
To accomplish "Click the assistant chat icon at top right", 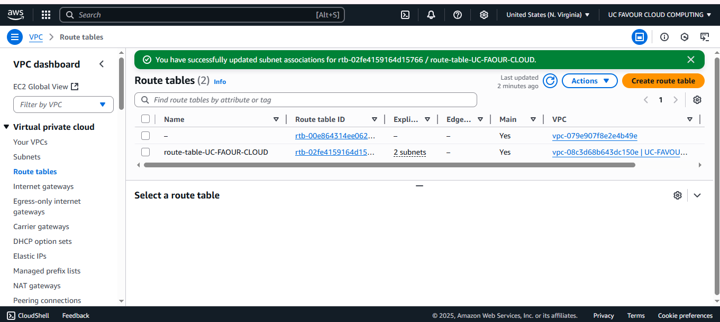I will pyautogui.click(x=705, y=37).
